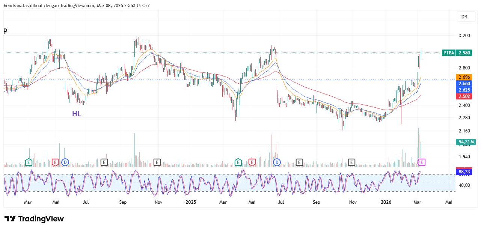
Task: Click the 94,31M volume value label
Action: (466, 142)
